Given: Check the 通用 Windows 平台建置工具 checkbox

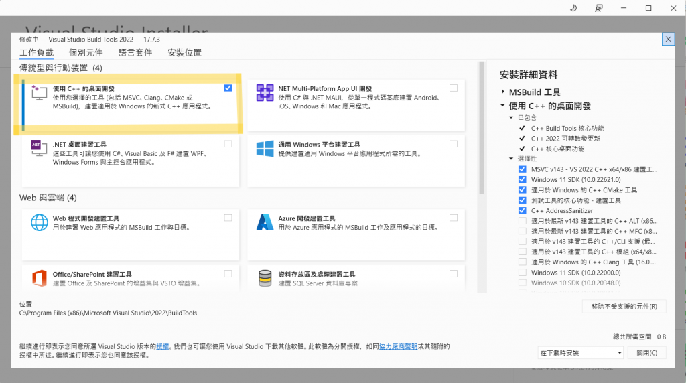Looking at the screenshot, I should (x=454, y=144).
